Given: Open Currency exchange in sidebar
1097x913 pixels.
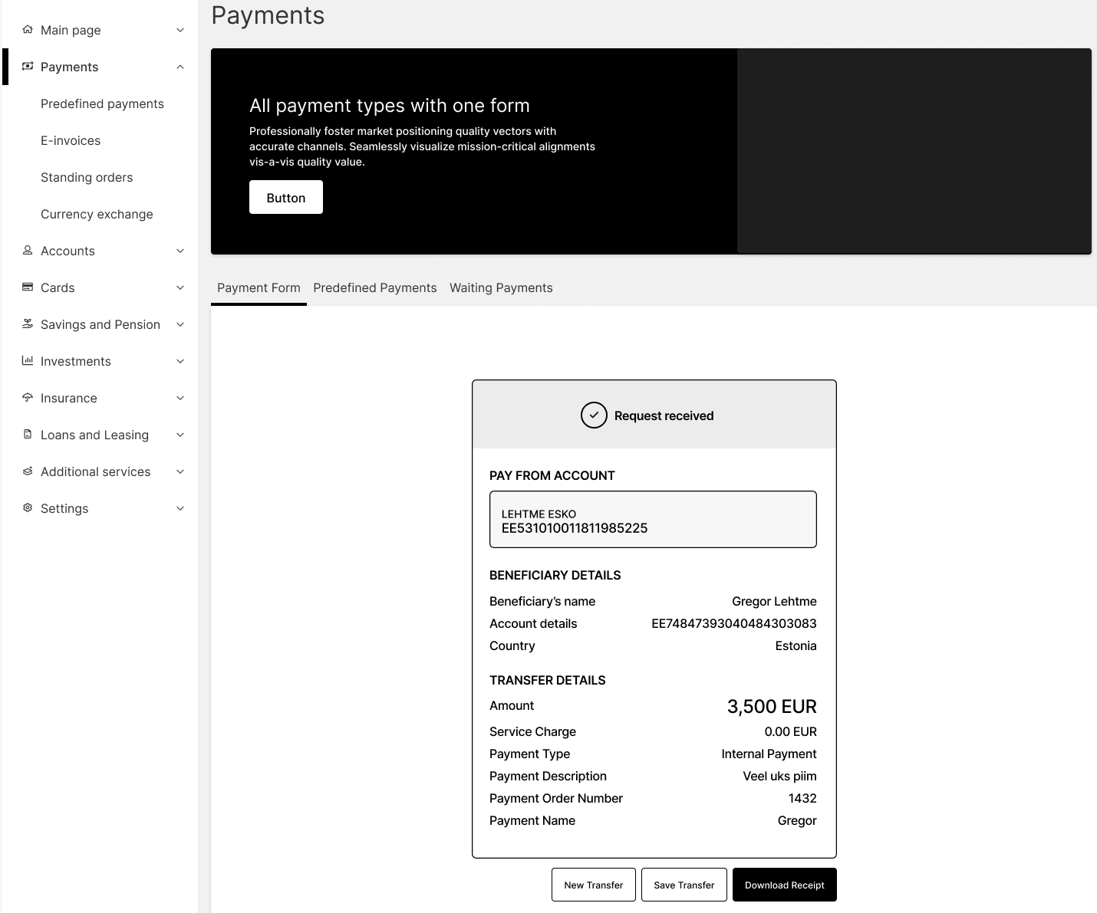Looking at the screenshot, I should (97, 214).
